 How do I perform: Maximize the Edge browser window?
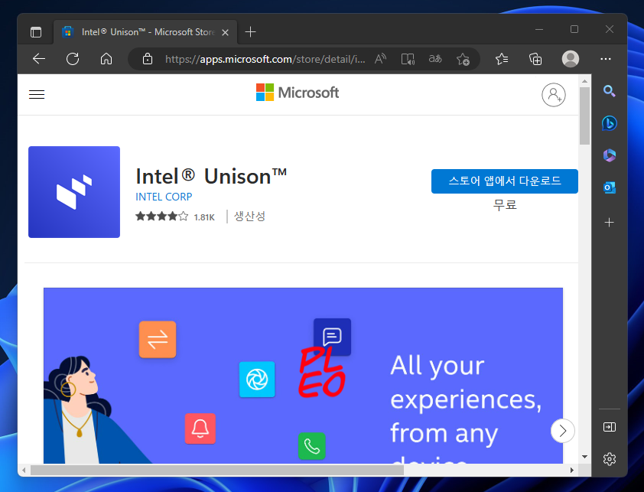574,29
